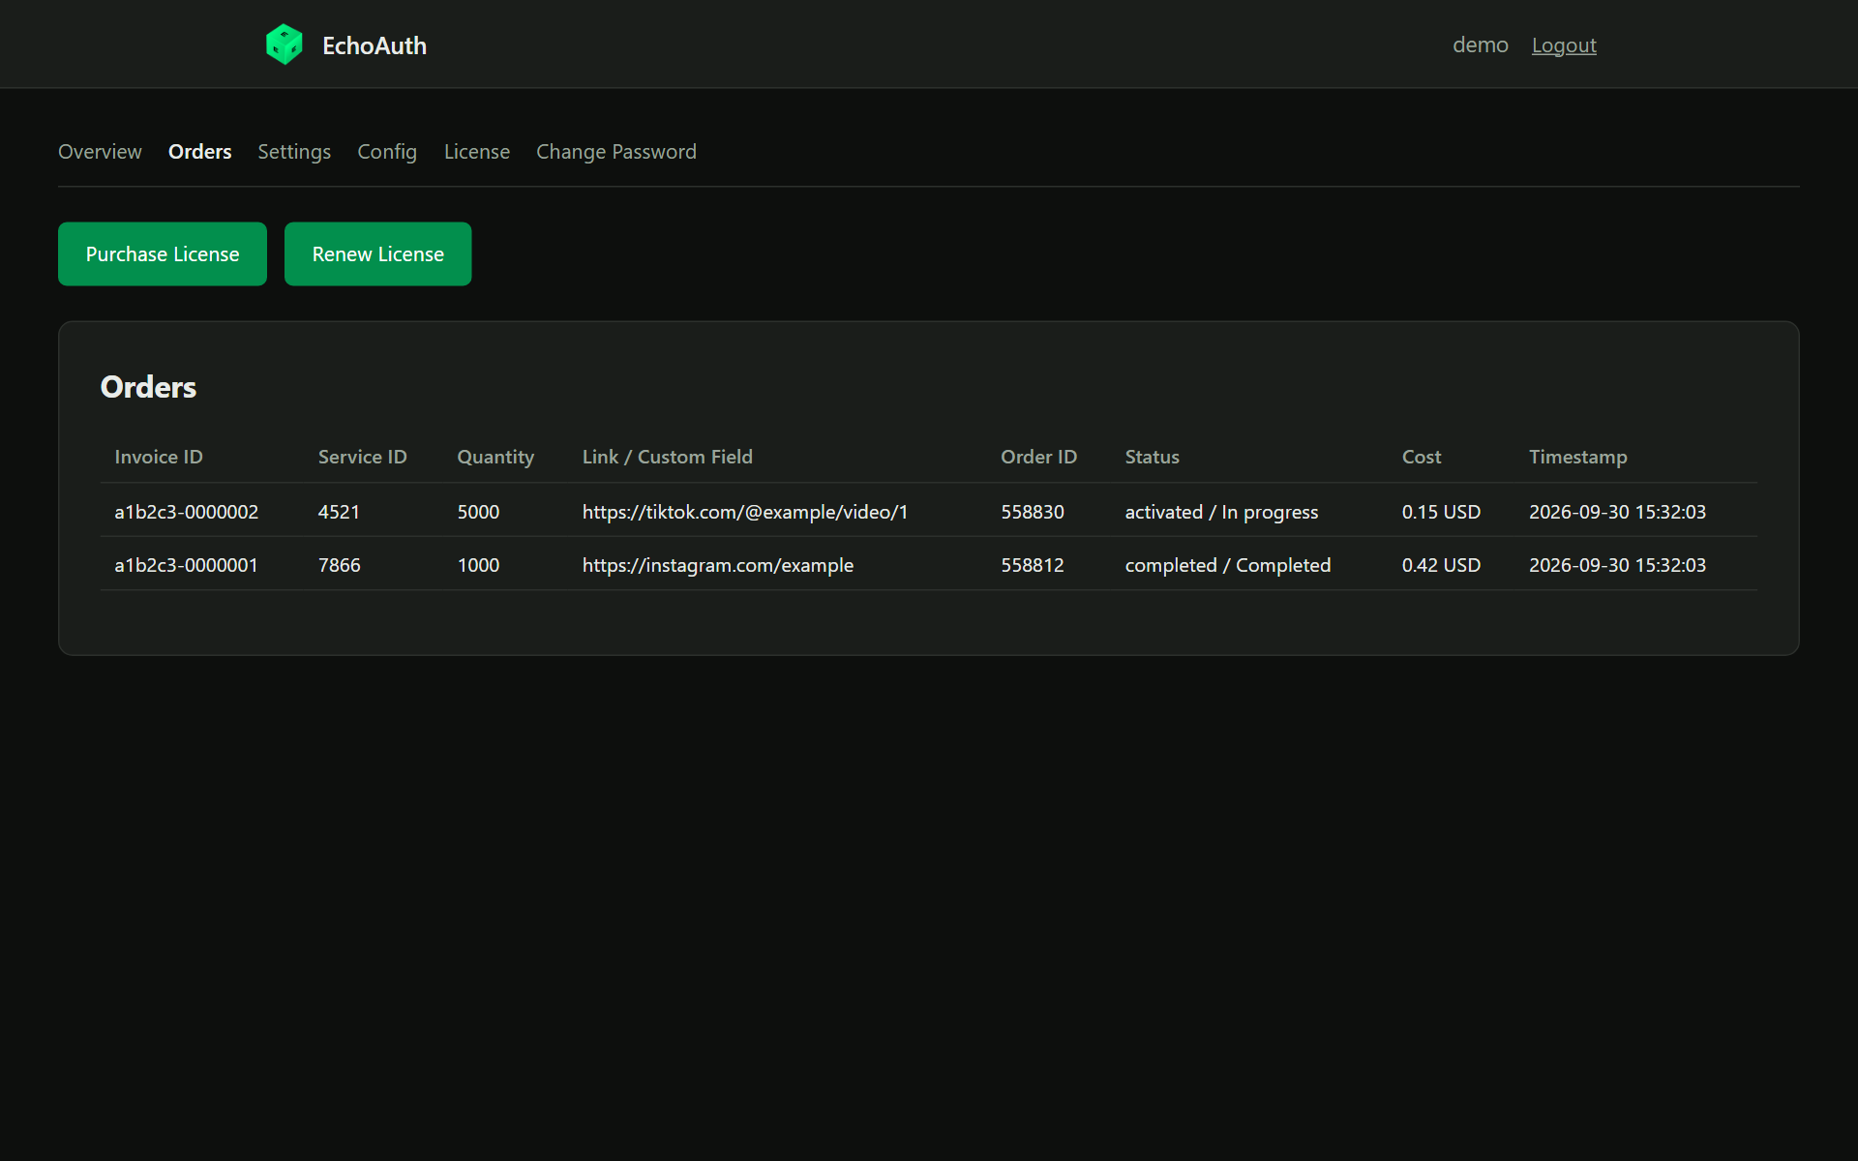
Task: Click the demo username in the header
Action: click(x=1480, y=45)
